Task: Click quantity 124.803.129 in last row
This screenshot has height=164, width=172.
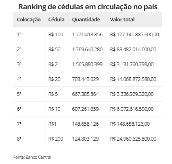Action: pyautogui.click(x=85, y=139)
